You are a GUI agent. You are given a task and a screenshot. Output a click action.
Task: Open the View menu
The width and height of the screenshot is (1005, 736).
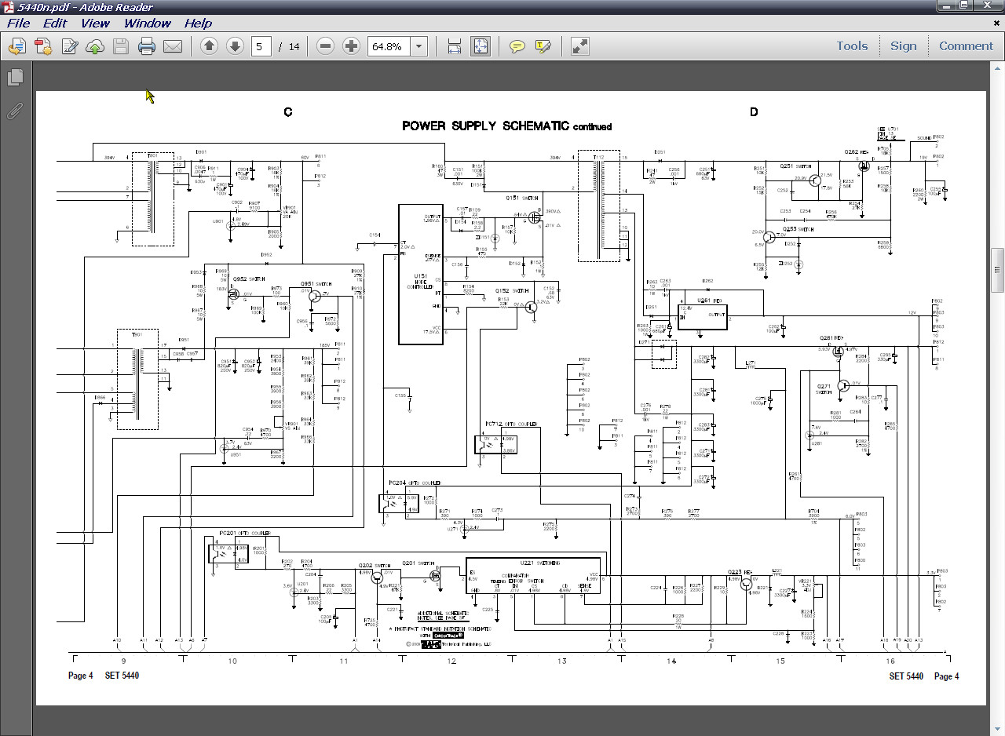coord(95,24)
